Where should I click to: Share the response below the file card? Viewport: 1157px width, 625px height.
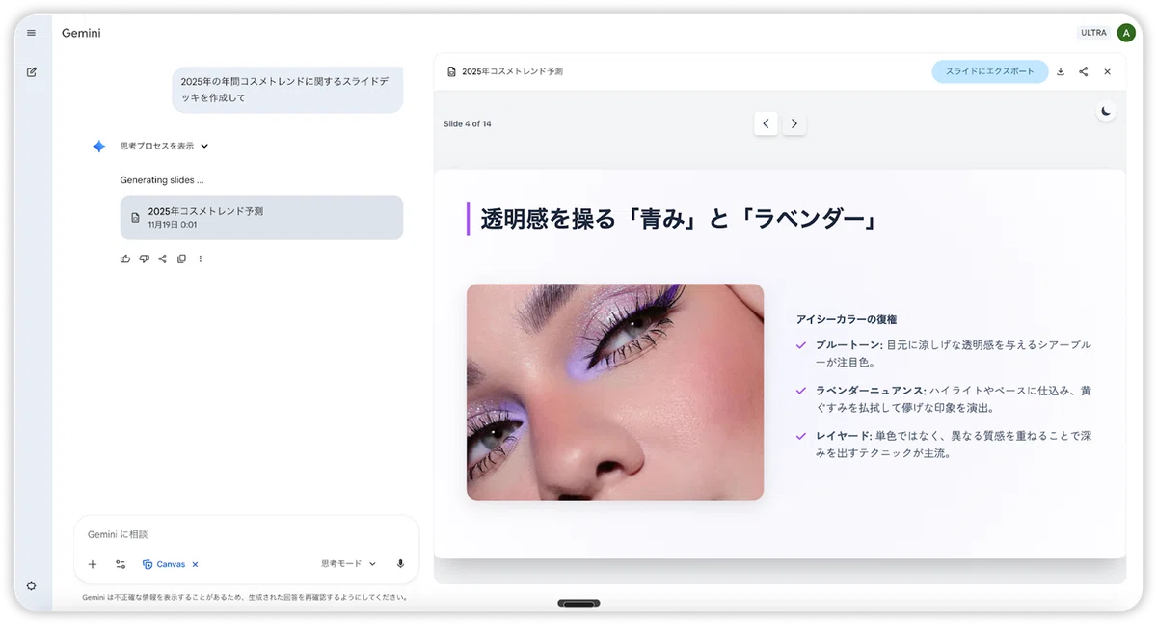click(x=162, y=258)
